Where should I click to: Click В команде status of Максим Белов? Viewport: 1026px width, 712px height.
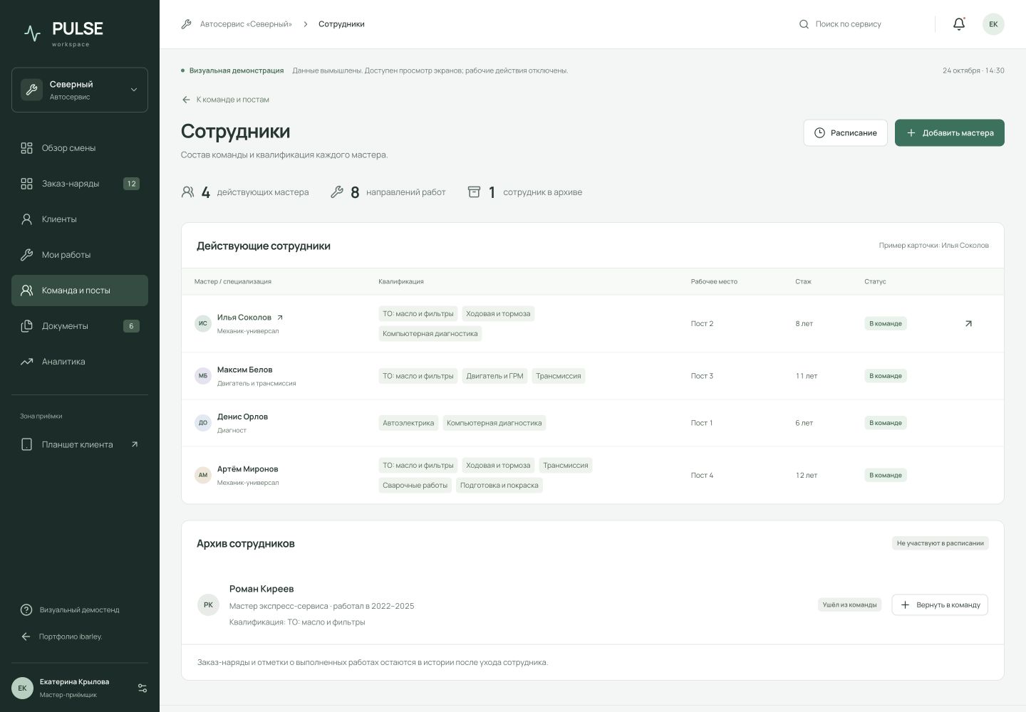(886, 376)
